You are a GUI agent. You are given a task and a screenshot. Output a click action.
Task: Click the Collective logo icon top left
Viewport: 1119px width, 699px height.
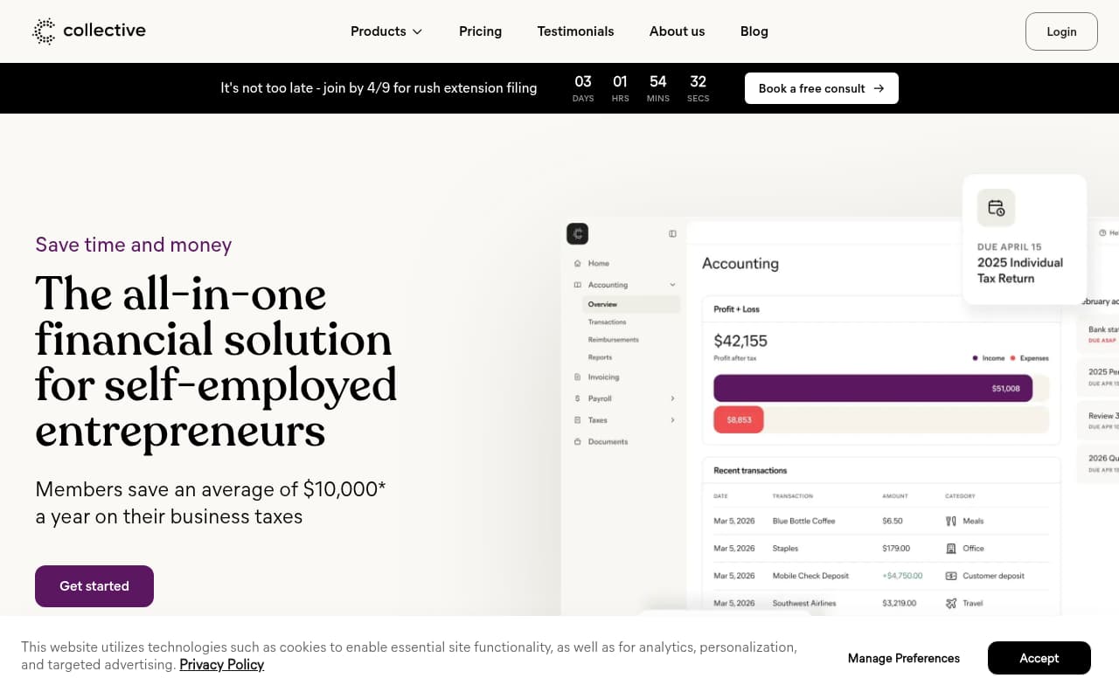44,31
